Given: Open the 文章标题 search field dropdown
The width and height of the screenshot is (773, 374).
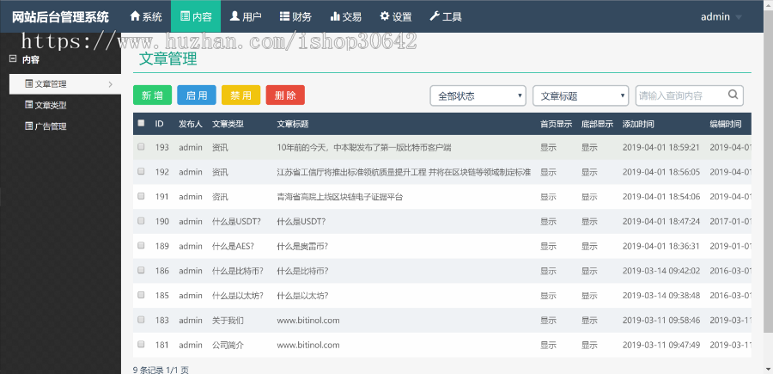Looking at the screenshot, I should (x=581, y=95).
